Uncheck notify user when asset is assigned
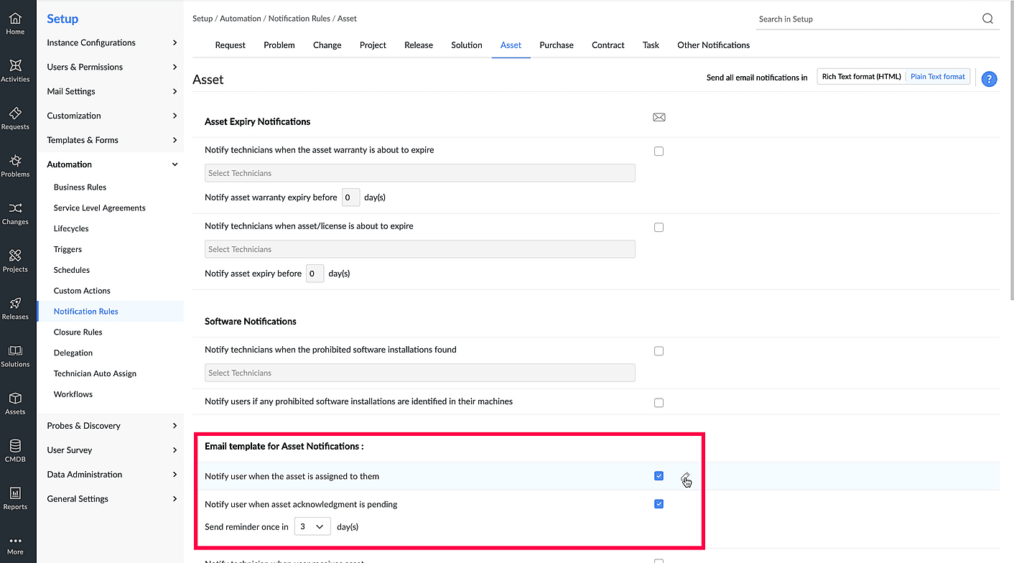1014x563 pixels. 659,476
